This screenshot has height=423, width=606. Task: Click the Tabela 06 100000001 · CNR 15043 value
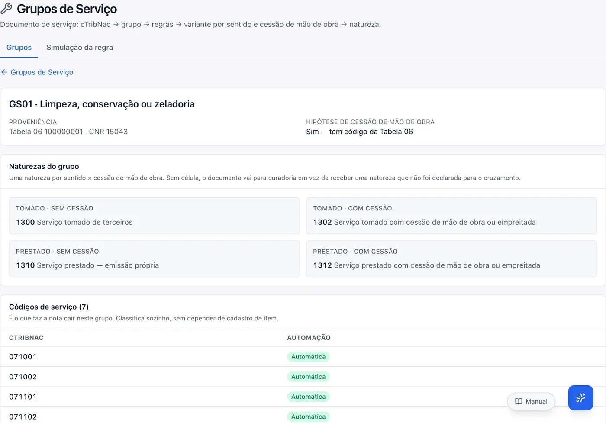click(x=68, y=132)
